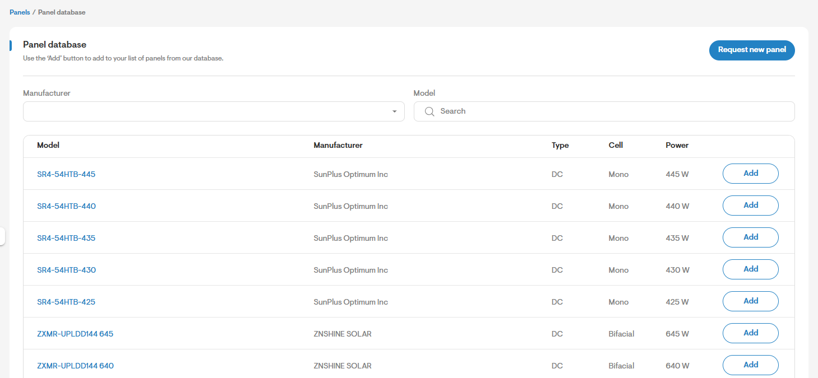Click the Cell column header
This screenshot has height=378, width=818.
point(616,145)
